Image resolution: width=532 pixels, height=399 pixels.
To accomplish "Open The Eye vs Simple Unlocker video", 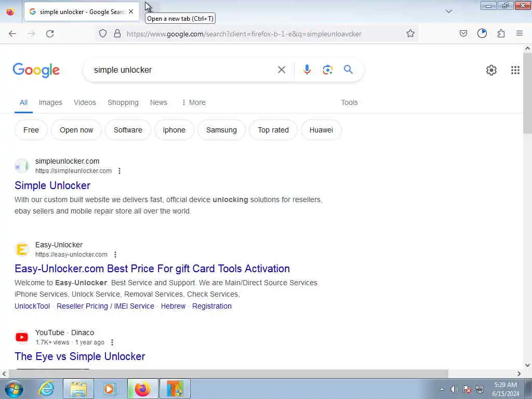I will point(79,356).
